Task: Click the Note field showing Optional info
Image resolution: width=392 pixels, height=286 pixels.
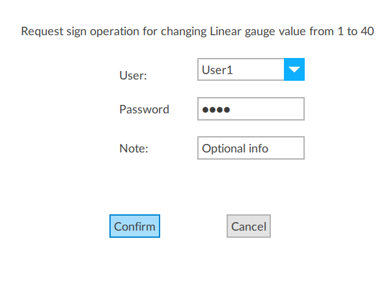Action: click(251, 149)
